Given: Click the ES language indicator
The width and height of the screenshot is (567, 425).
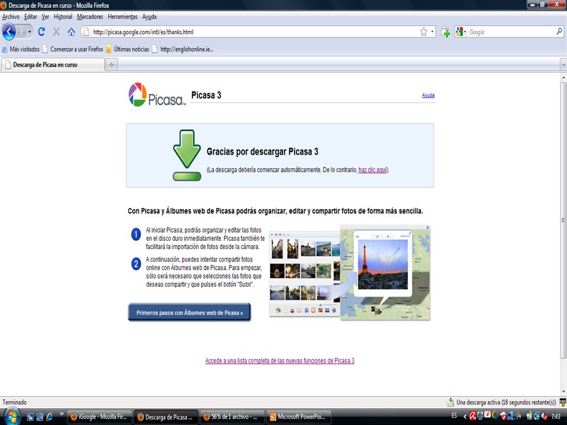Looking at the screenshot, I should click(x=454, y=416).
